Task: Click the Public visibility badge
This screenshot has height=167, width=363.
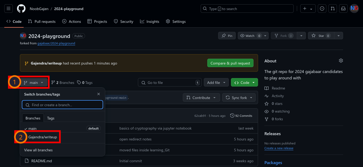Action: [79, 36]
